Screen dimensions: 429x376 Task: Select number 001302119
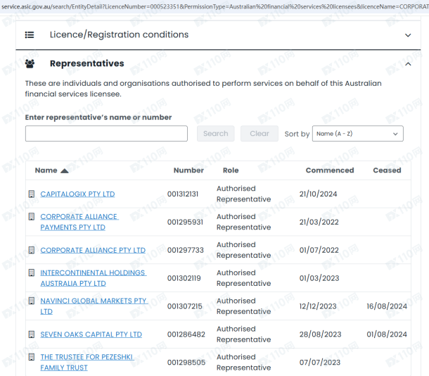coord(184,278)
